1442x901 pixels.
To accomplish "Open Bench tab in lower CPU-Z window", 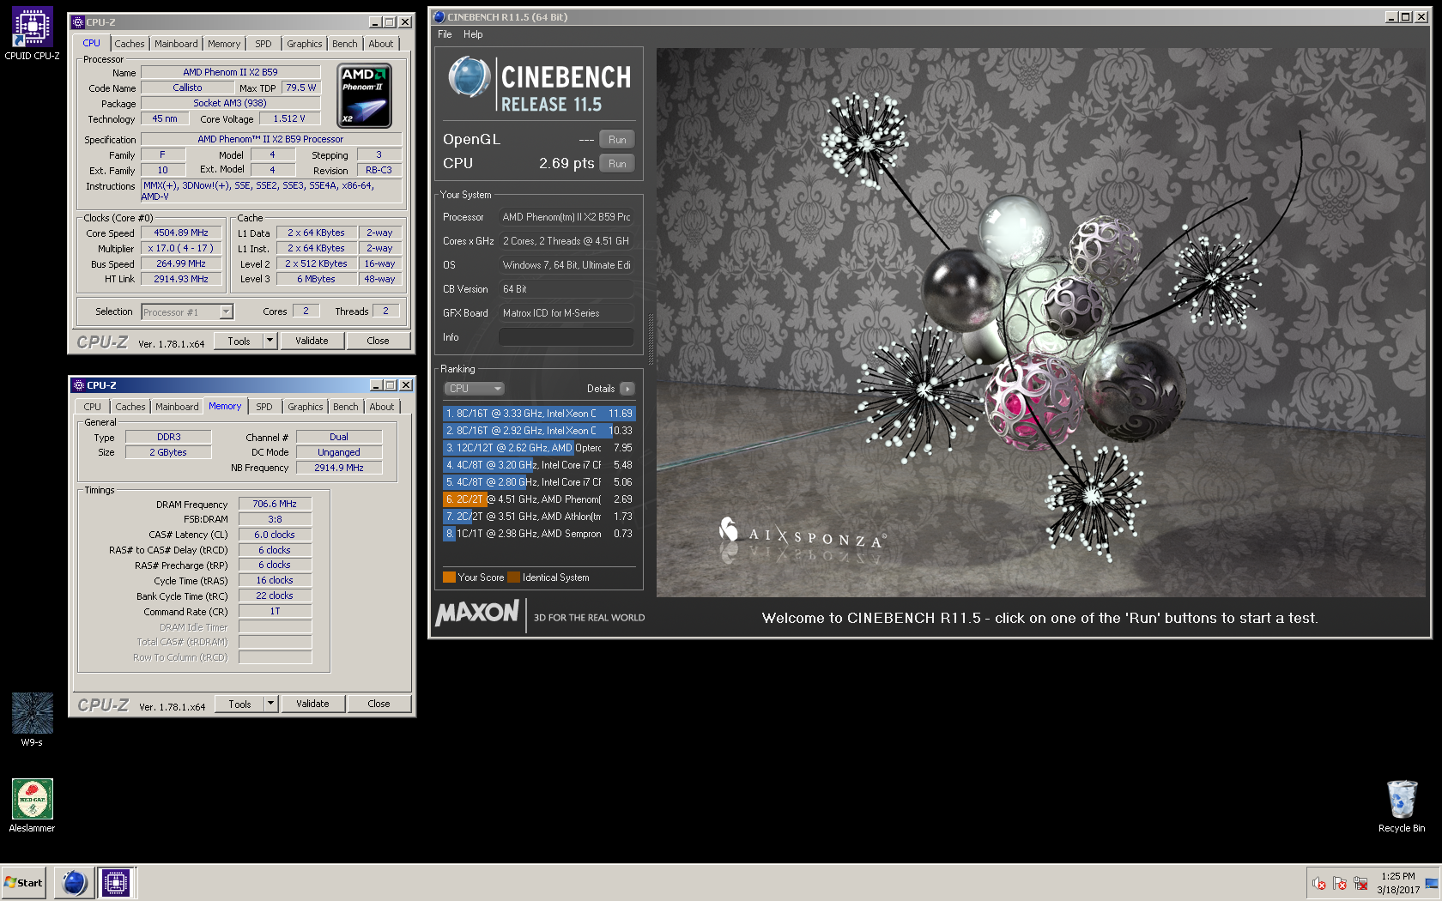I will click(346, 407).
